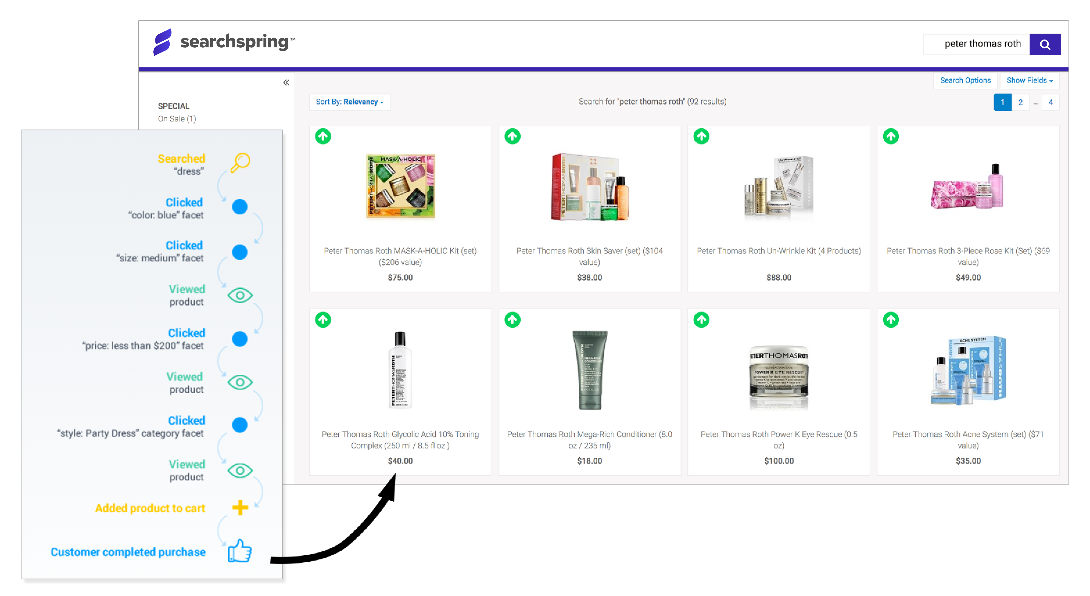Go to results page 2
Viewport: 1090px width, 596px height.
[1020, 102]
